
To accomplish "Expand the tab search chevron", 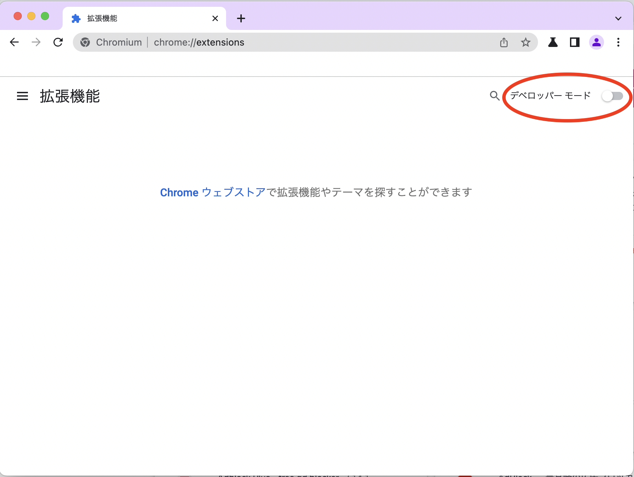I will pos(618,18).
